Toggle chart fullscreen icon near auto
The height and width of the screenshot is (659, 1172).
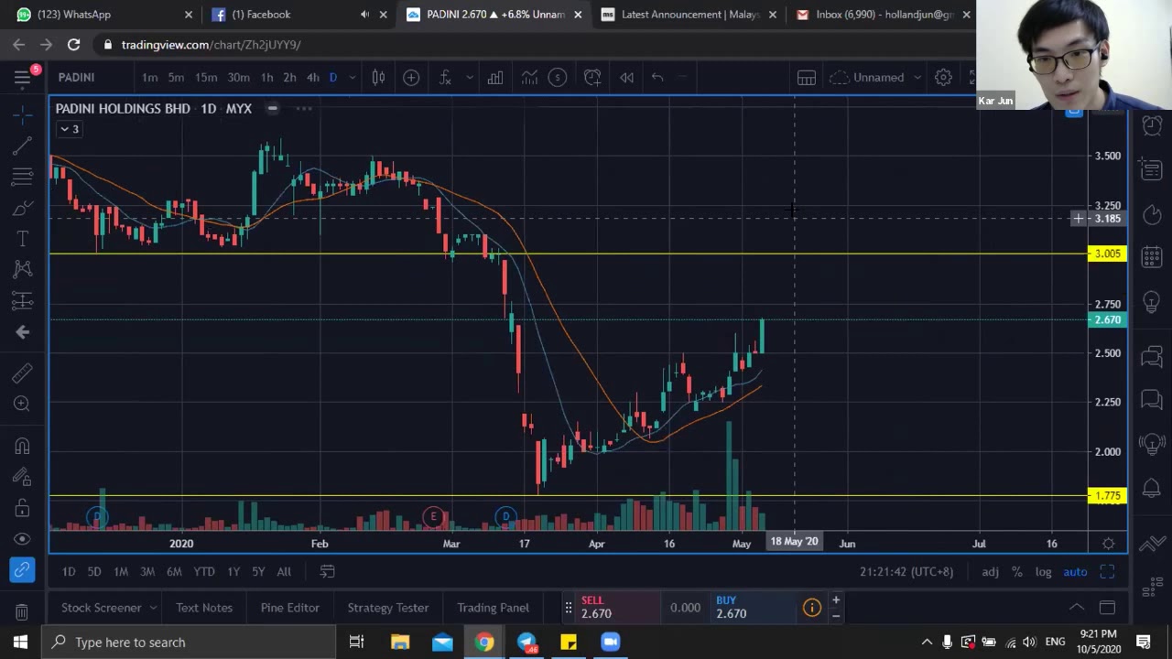tap(1107, 572)
